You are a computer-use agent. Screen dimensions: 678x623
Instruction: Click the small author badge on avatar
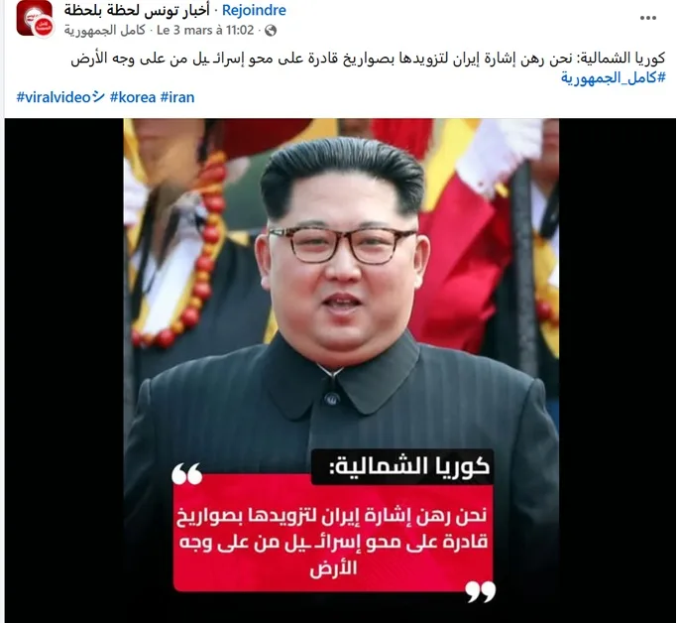[x=44, y=28]
